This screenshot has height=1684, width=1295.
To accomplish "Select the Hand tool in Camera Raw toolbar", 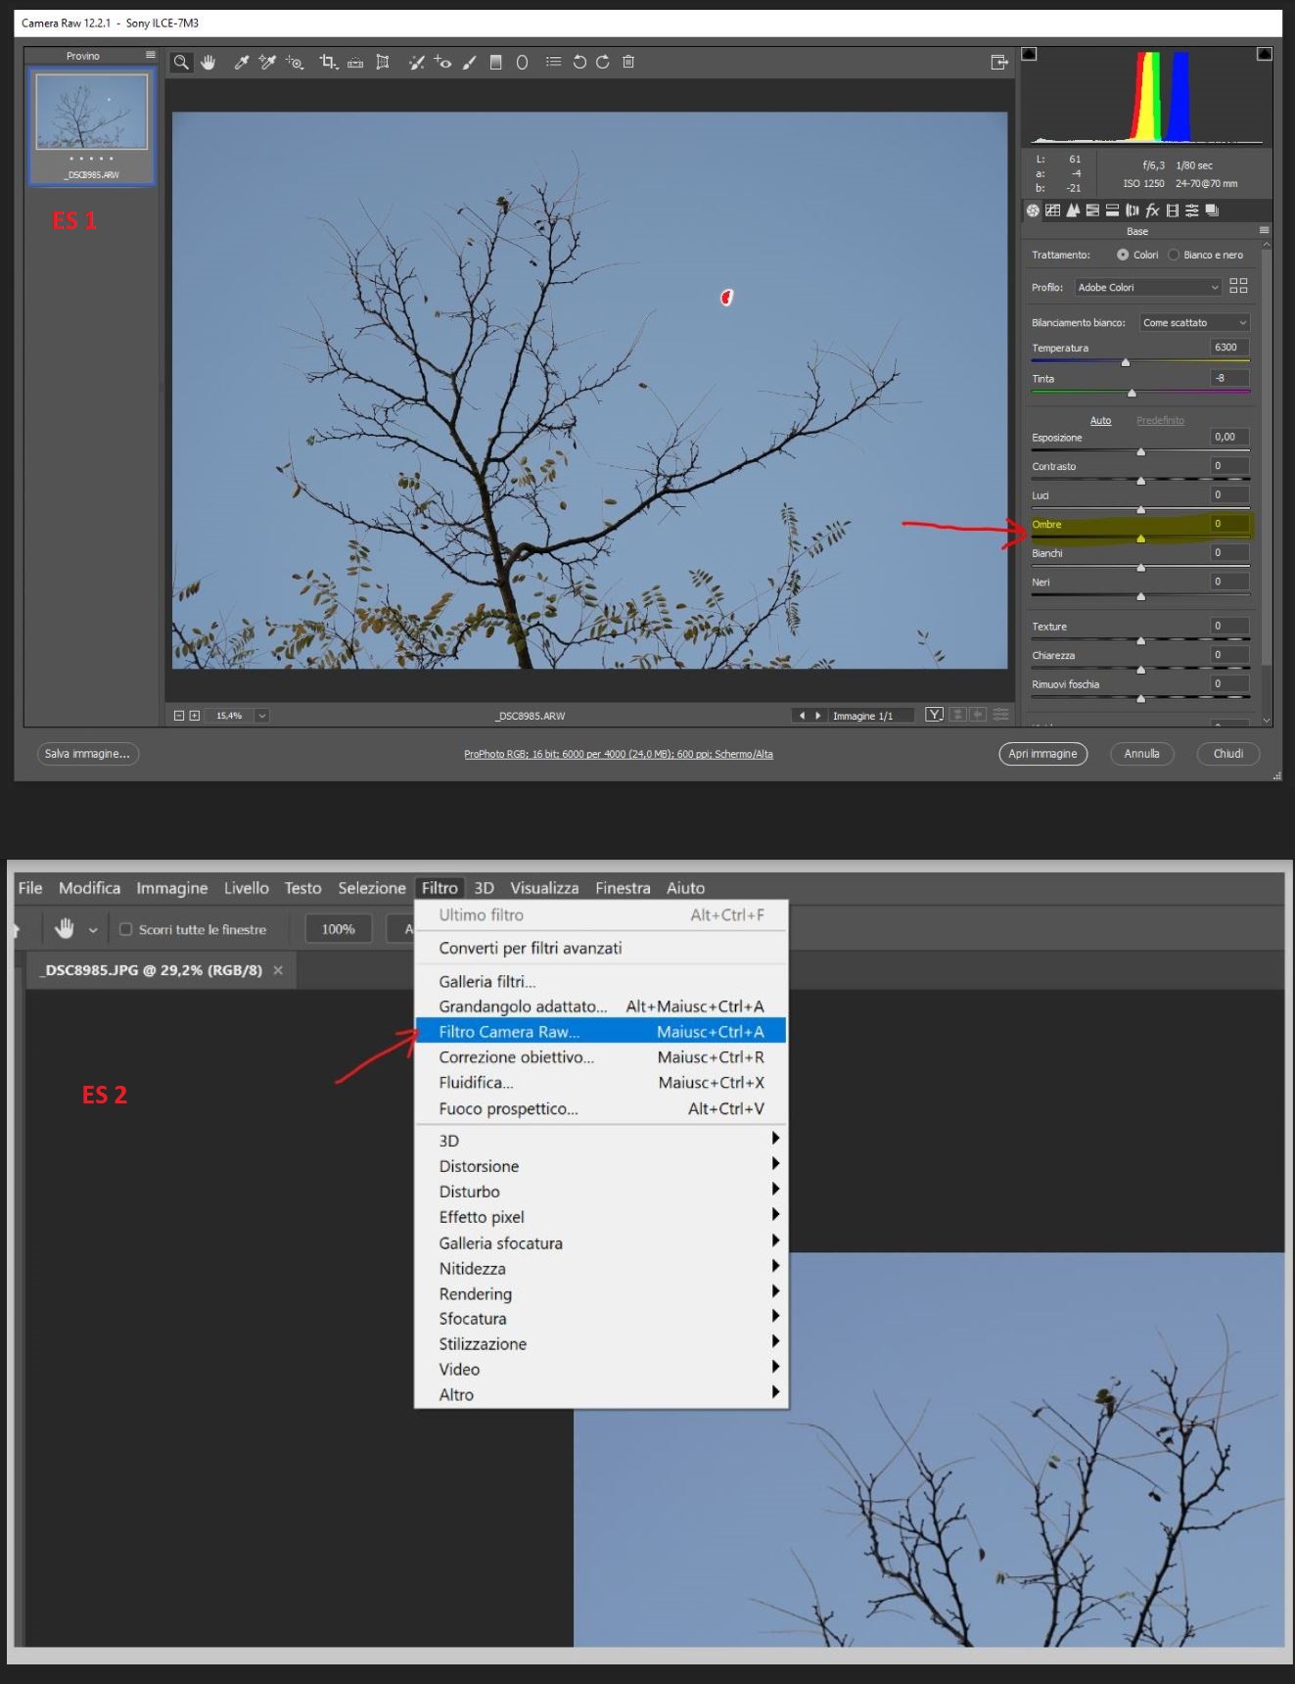I will 208,63.
